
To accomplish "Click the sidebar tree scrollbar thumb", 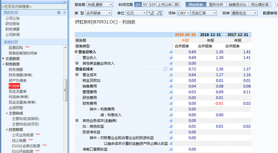I will pos(65,90).
